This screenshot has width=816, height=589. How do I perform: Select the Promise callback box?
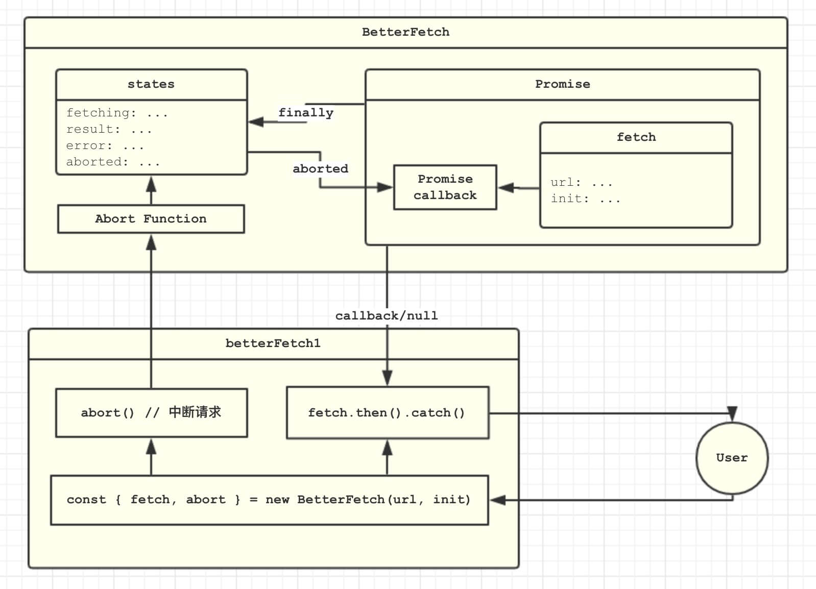coord(445,187)
